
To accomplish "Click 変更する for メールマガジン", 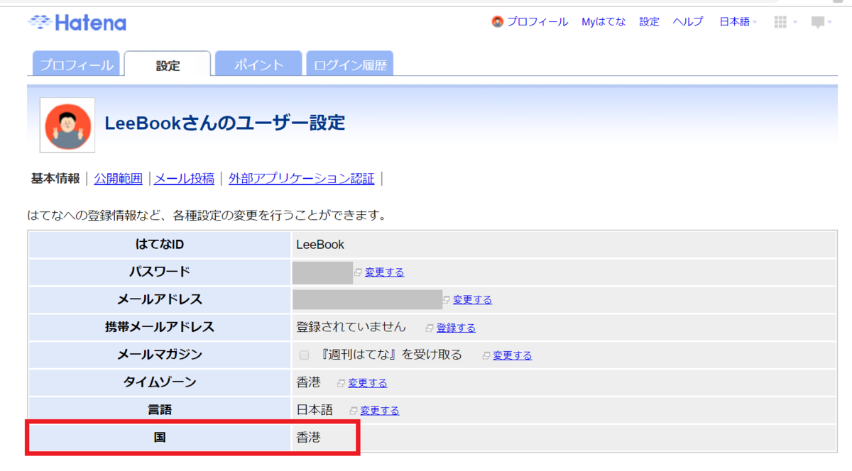I will pyautogui.click(x=513, y=355).
